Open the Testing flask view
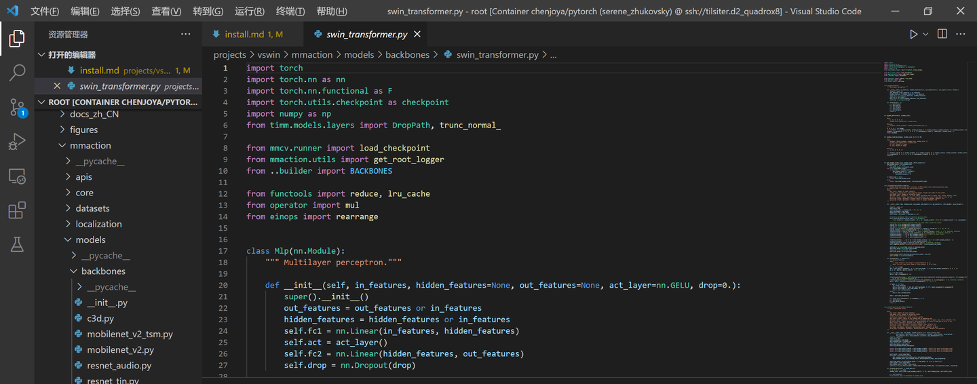 (x=17, y=245)
